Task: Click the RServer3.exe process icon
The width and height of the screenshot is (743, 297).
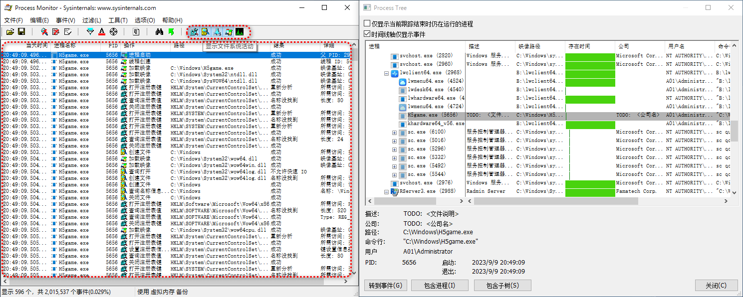Action: (x=395, y=191)
